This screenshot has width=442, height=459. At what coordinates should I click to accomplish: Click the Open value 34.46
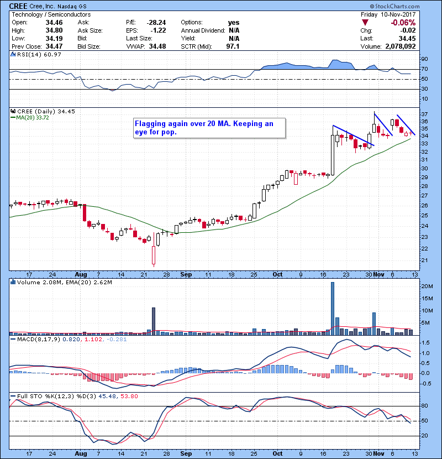(x=54, y=23)
